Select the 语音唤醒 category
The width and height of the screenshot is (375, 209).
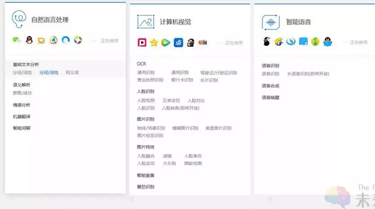tap(271, 98)
